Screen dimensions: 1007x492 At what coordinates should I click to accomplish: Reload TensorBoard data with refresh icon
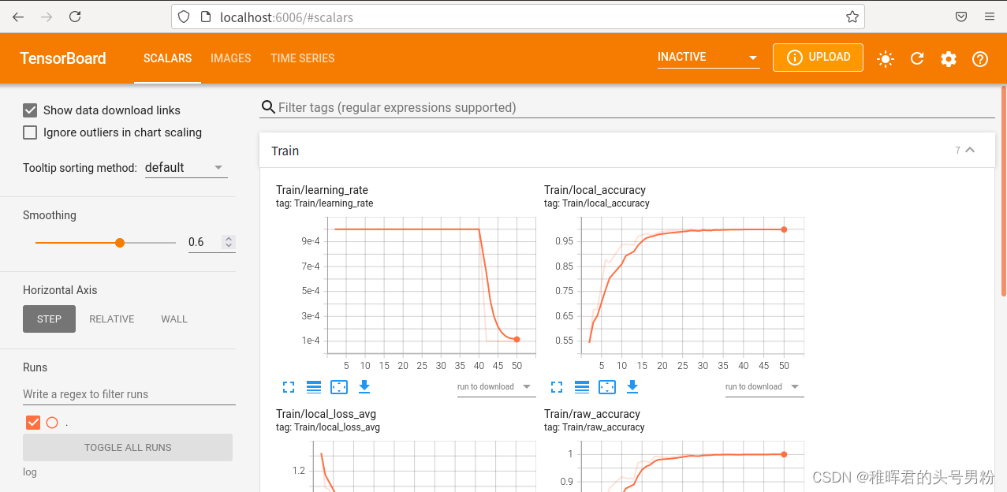[x=917, y=58]
